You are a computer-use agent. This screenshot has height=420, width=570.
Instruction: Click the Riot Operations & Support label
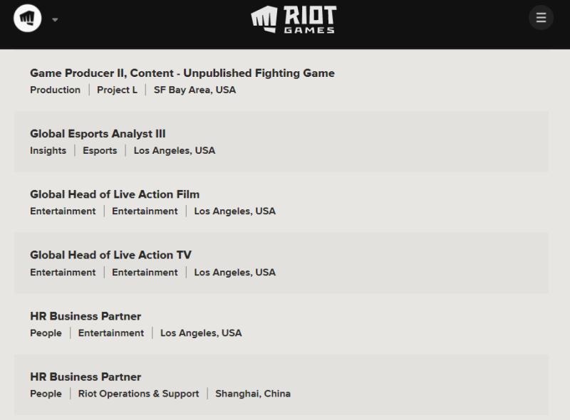point(138,394)
